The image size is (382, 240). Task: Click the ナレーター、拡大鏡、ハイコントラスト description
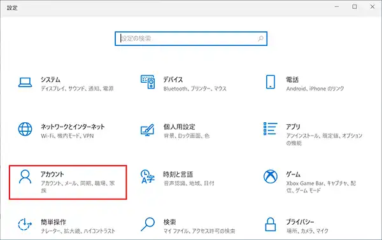tap(78, 230)
